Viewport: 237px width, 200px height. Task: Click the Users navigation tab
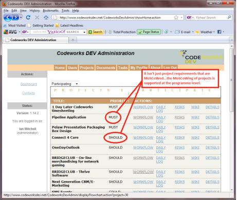pos(72,68)
